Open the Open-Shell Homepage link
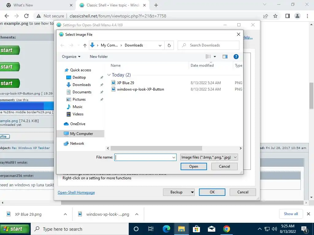Screen dimensions: 314x235 click(x=76, y=192)
